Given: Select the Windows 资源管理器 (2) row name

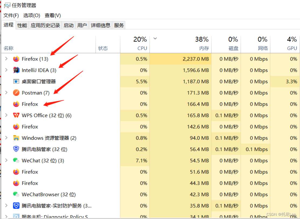Looking at the screenshot, I should pos(49,138).
